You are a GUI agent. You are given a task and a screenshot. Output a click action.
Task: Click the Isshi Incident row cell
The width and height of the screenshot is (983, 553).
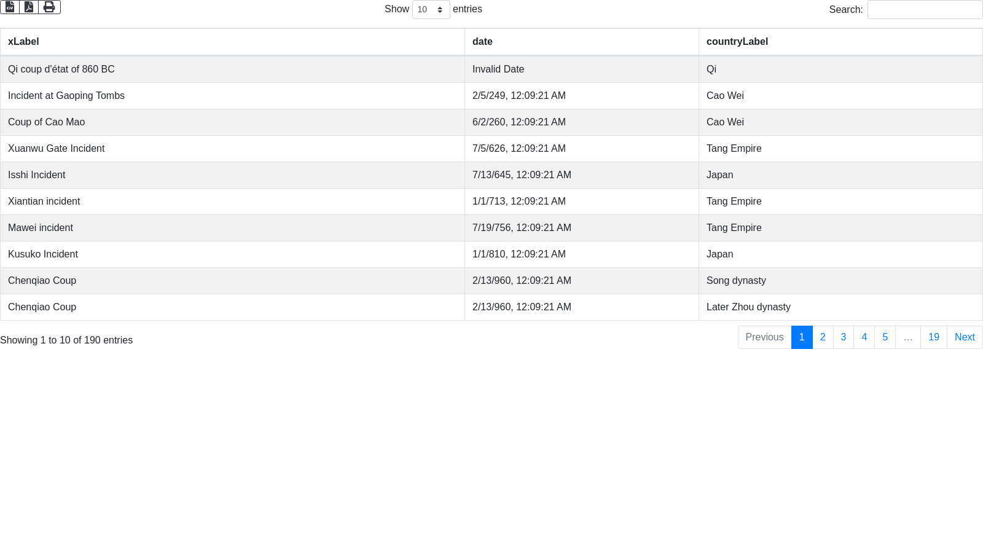point(37,175)
